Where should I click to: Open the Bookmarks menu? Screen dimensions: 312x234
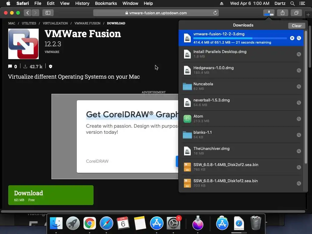click(x=106, y=3)
